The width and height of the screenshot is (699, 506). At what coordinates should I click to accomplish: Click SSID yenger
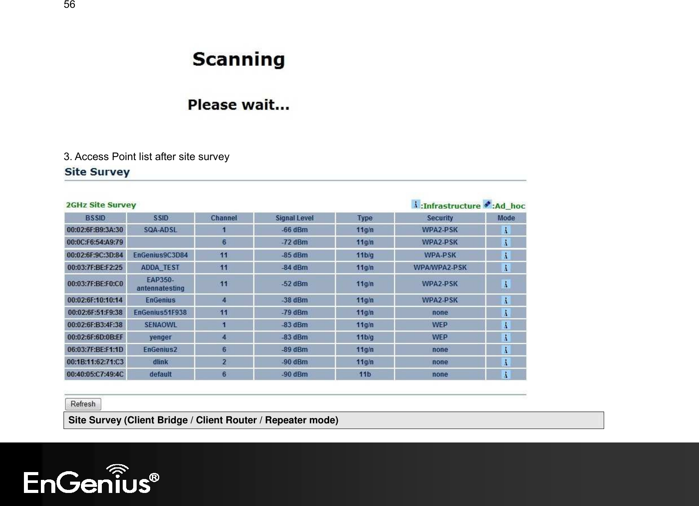tap(161, 337)
